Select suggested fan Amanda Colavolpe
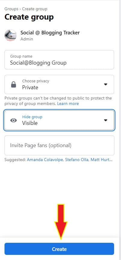This screenshot has width=121, height=260. 45,160
